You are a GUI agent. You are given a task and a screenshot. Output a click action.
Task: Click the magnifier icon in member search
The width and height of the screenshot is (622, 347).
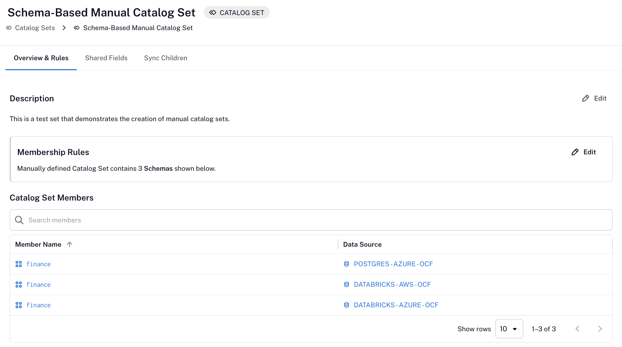[19, 220]
